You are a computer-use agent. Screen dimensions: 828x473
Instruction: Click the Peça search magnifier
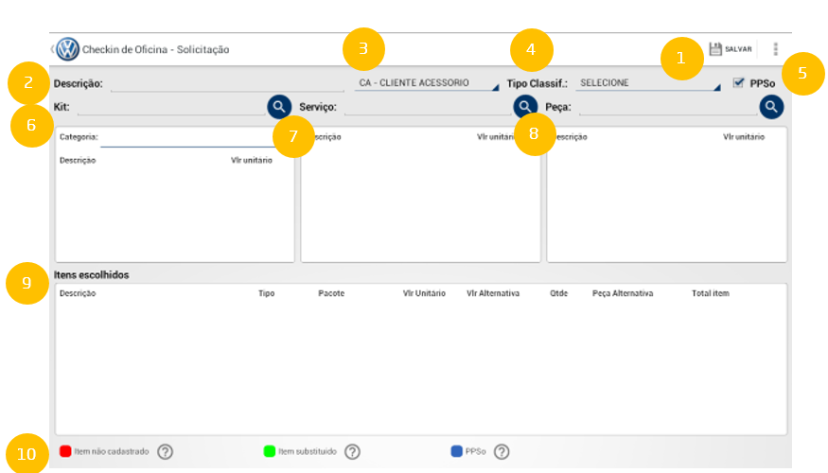[x=771, y=107]
